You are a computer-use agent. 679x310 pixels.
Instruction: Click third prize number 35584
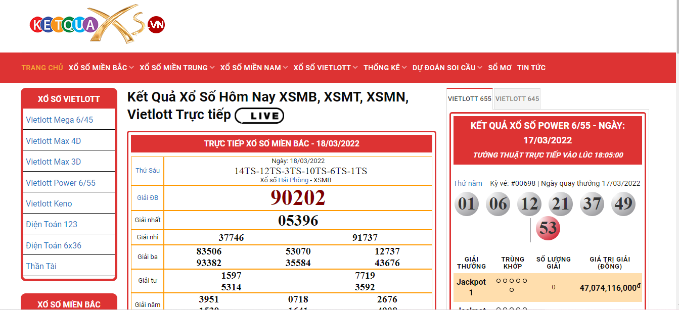click(x=298, y=263)
